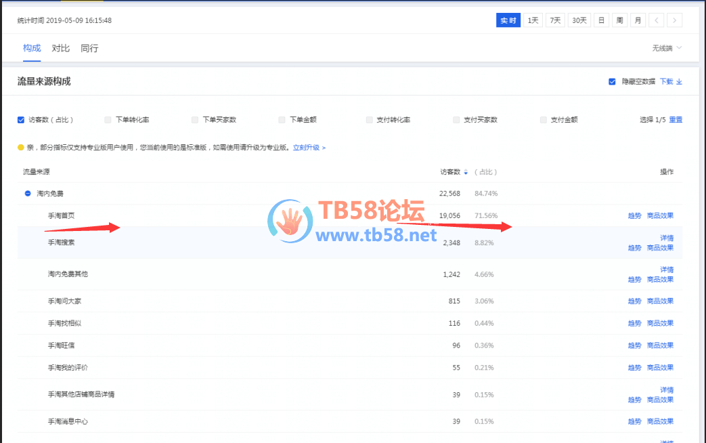This screenshot has width=706, height=443.
Task: Collapse the 淘内免费 row using its circle icon
Action: click(28, 194)
